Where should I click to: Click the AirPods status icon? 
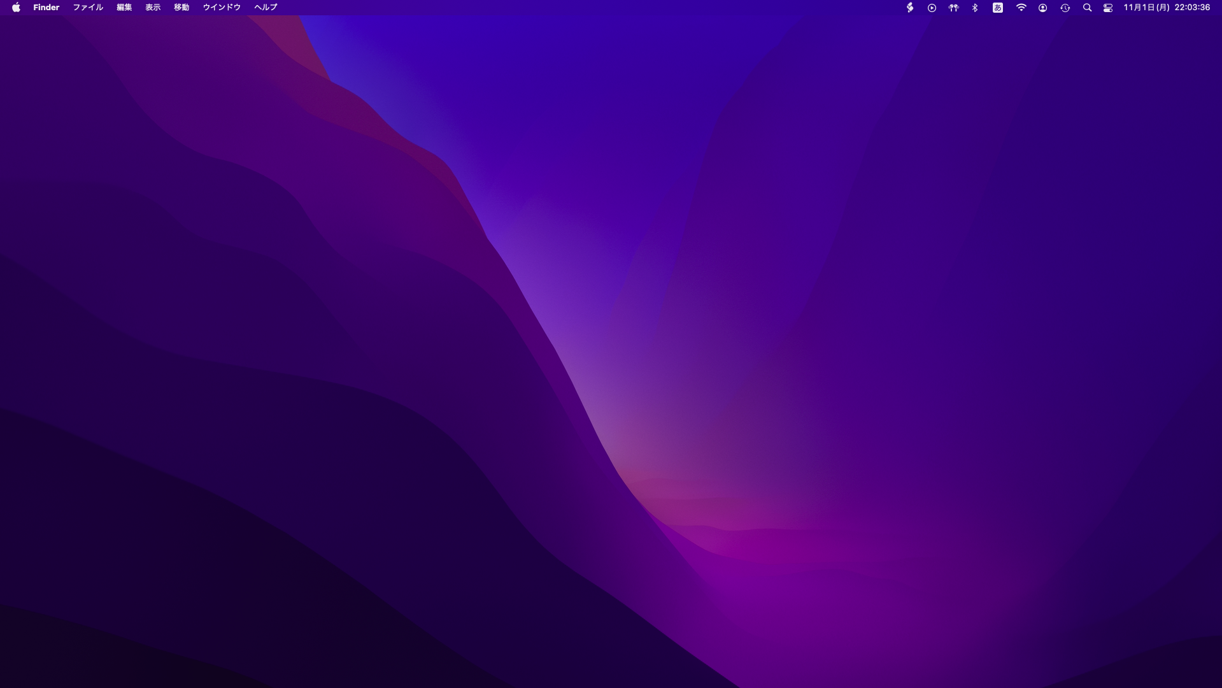point(953,8)
